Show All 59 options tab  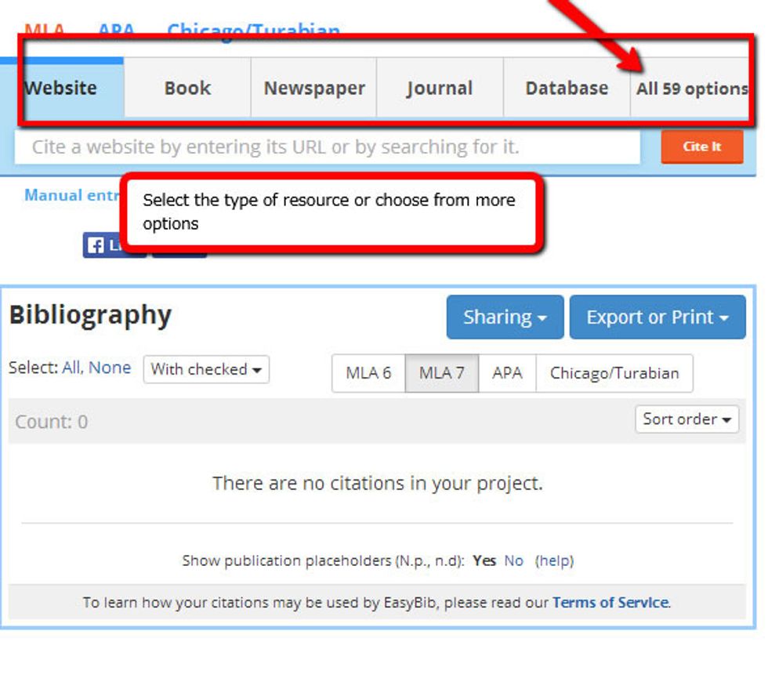[x=691, y=89]
